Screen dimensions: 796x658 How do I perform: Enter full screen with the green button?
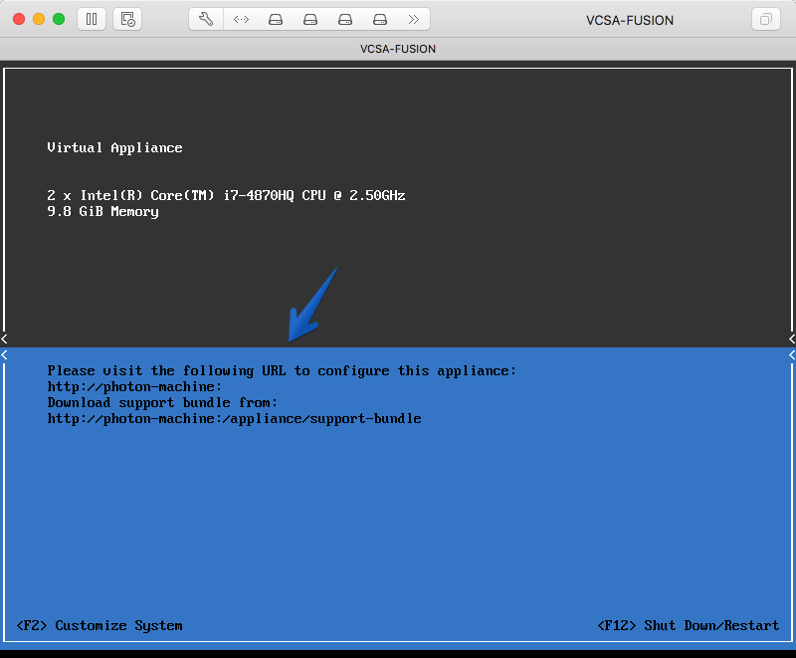click(x=59, y=19)
